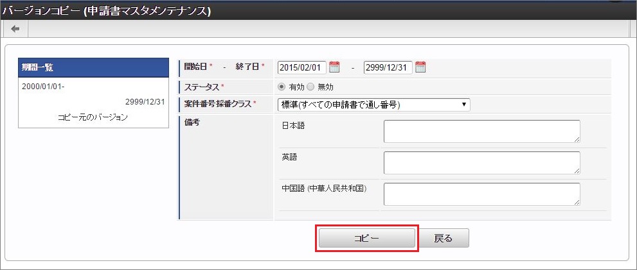Open the 案件番号採番クラス dropdown
The height and width of the screenshot is (270, 637).
[x=373, y=105]
